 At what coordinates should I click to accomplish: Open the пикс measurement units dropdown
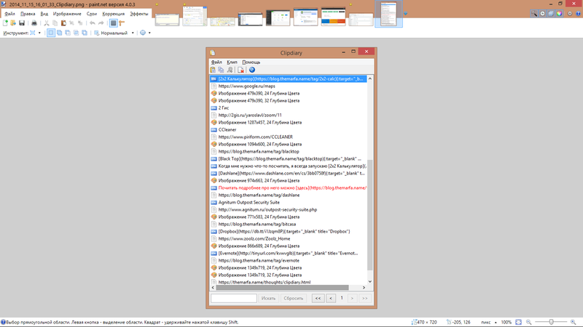point(489,322)
